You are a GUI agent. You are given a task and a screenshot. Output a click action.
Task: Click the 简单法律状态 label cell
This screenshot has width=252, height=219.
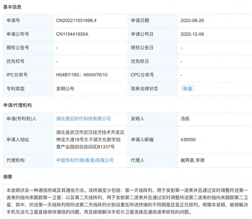[153, 89]
